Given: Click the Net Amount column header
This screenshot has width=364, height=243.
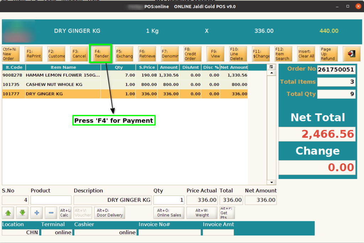Looking at the screenshot, I should [x=234, y=67].
